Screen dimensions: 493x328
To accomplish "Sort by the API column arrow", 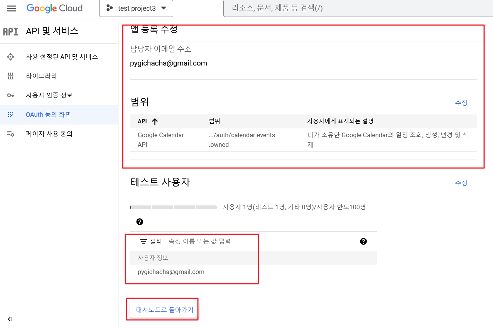I will 155,121.
